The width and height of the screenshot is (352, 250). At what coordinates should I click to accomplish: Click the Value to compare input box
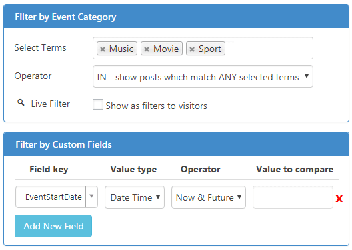pos(293,197)
